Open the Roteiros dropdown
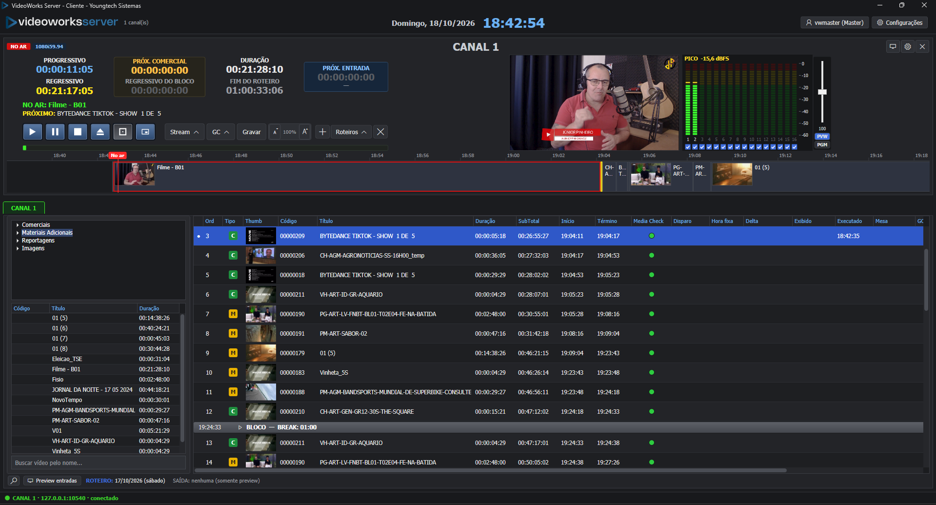 [x=351, y=132]
